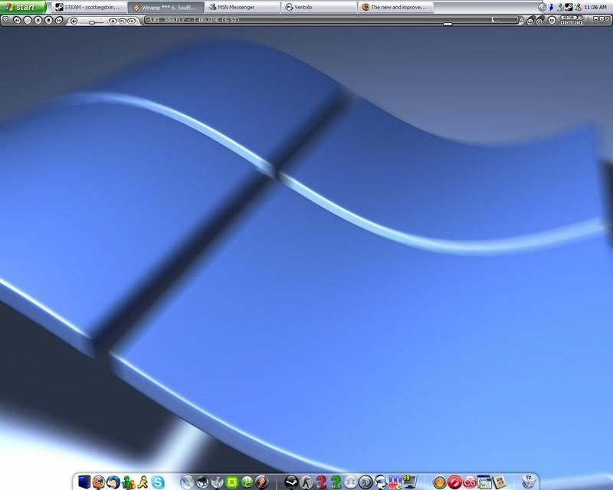Launch Skype from the dock
This screenshot has width=613, height=490.
point(158,482)
